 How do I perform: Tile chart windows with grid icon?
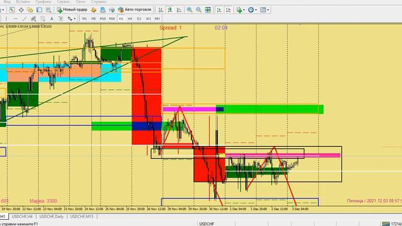pos(208,10)
